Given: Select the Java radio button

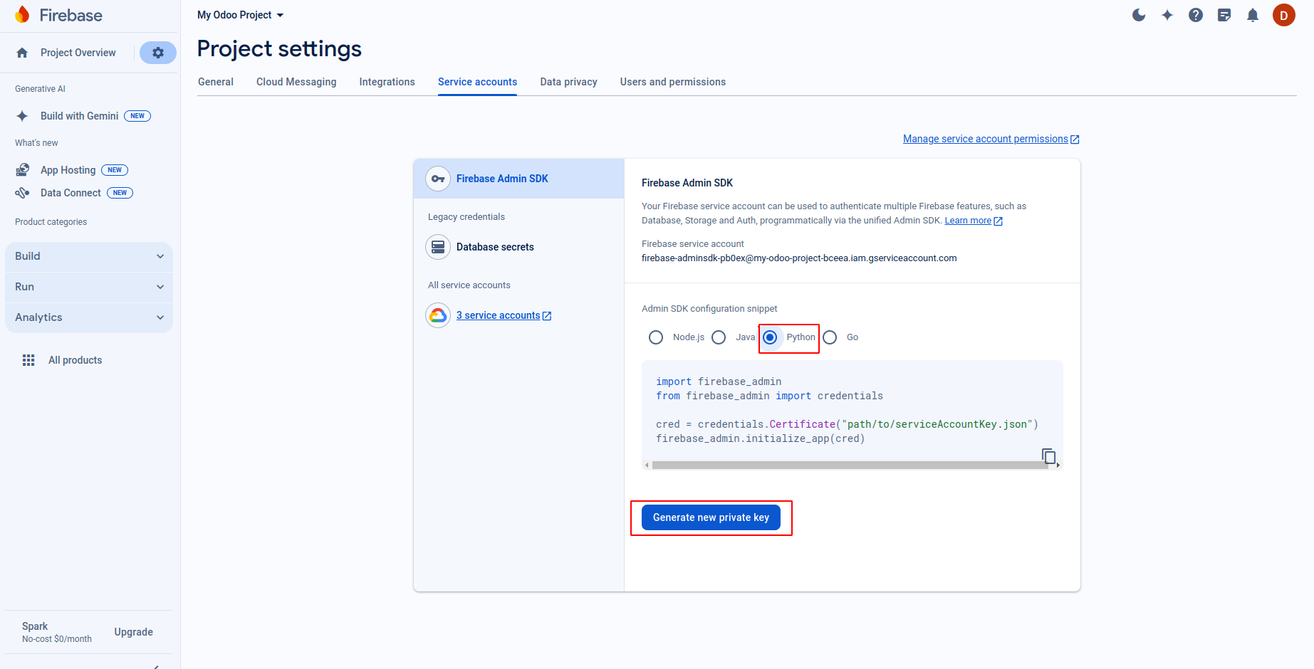Looking at the screenshot, I should pyautogui.click(x=719, y=337).
